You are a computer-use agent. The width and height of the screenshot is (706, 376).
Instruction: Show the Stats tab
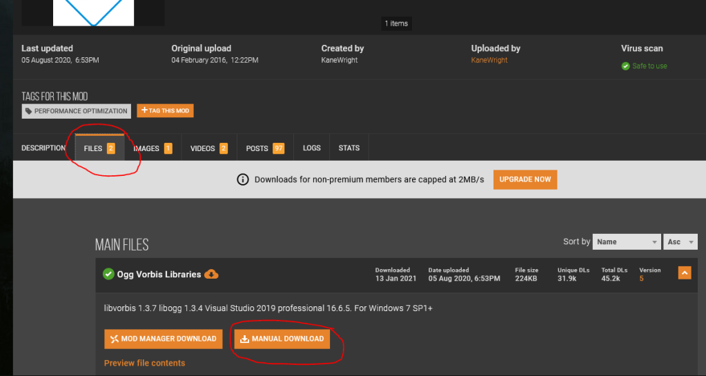349,148
